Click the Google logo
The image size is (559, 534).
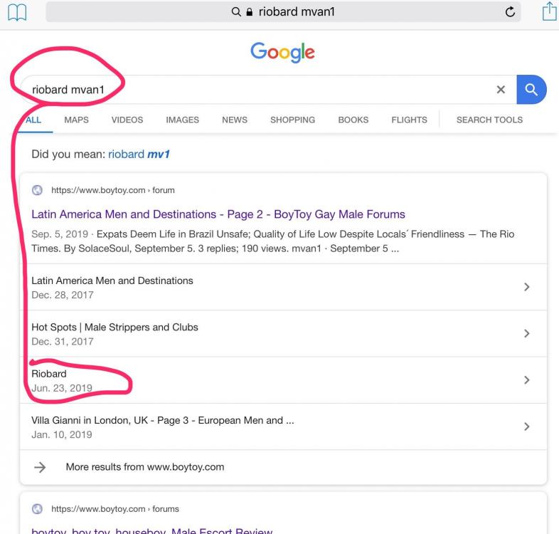(x=282, y=52)
